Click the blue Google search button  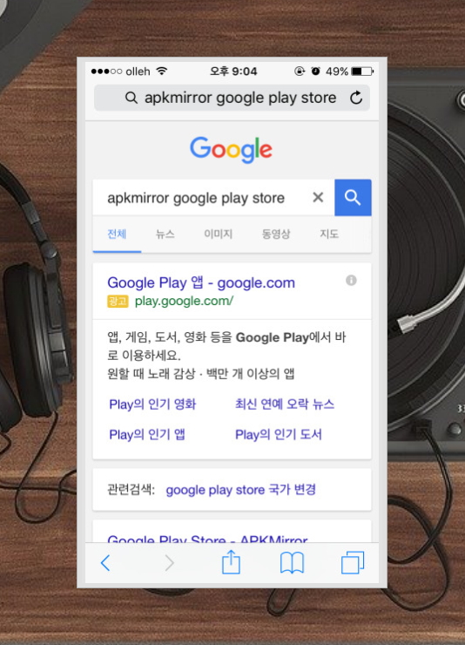pyautogui.click(x=353, y=198)
